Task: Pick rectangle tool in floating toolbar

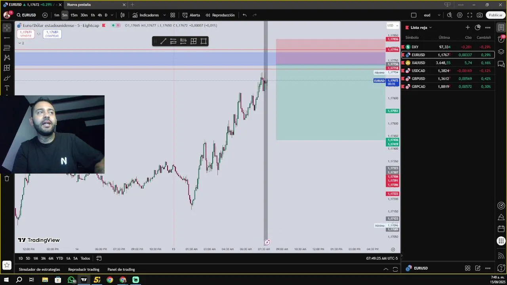Action: [204, 41]
